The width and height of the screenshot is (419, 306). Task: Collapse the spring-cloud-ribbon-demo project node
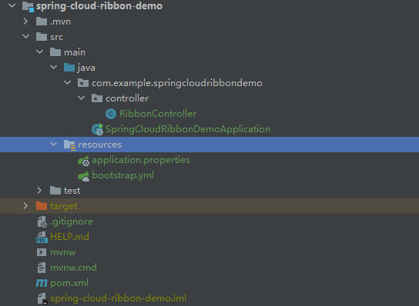12,5
